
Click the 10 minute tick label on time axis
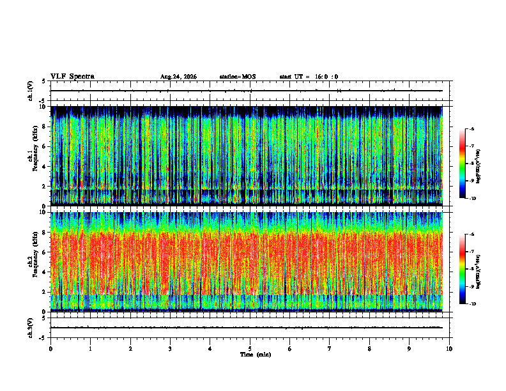pyautogui.click(x=449, y=349)
